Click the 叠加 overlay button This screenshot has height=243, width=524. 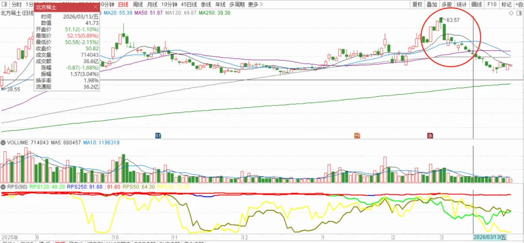[x=432, y=4]
